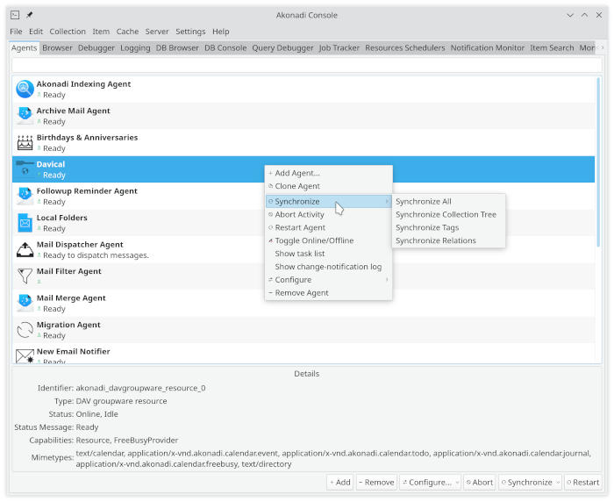Click the Mail Filter Agent funnel icon
614x502 pixels.
pos(25,276)
